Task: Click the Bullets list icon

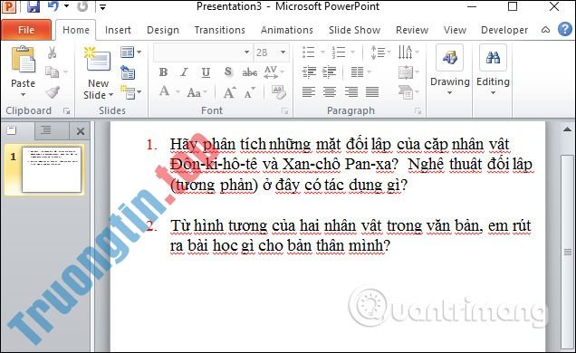Action: [x=309, y=52]
